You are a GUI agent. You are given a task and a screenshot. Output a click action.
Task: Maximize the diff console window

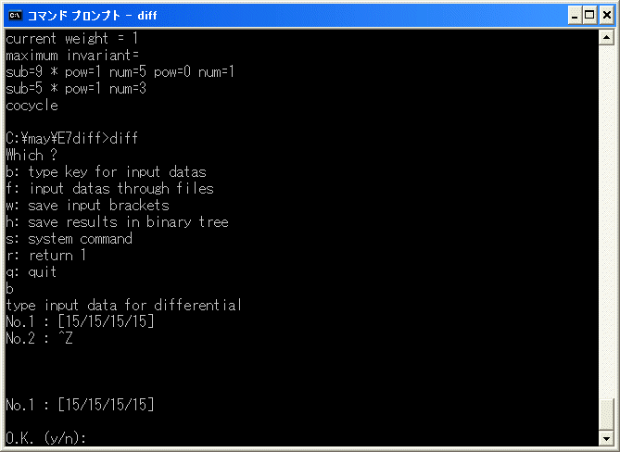pyautogui.click(x=589, y=16)
